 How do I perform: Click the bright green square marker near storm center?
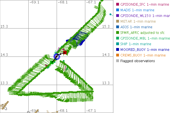point(52,62)
